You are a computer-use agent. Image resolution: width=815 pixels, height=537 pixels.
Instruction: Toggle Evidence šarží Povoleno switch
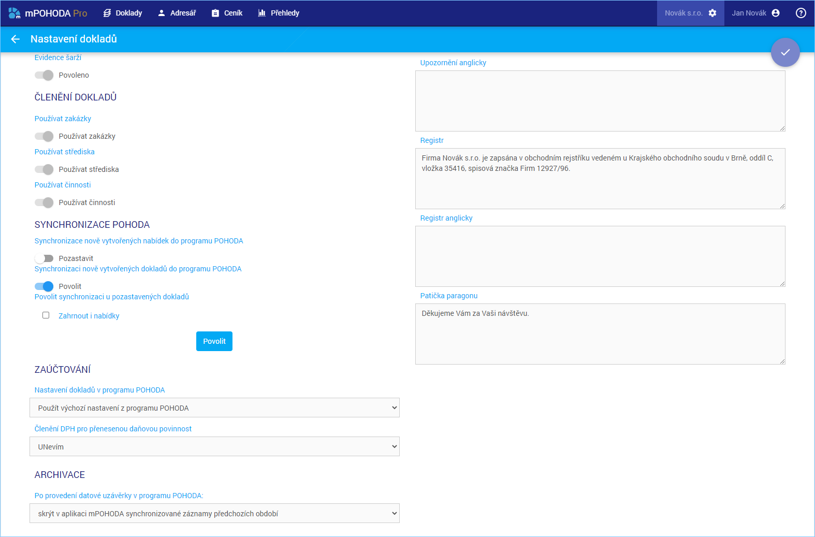pyautogui.click(x=44, y=75)
